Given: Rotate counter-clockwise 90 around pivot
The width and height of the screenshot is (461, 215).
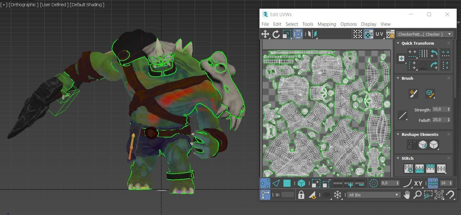Looking at the screenshot, I should 434,54.
